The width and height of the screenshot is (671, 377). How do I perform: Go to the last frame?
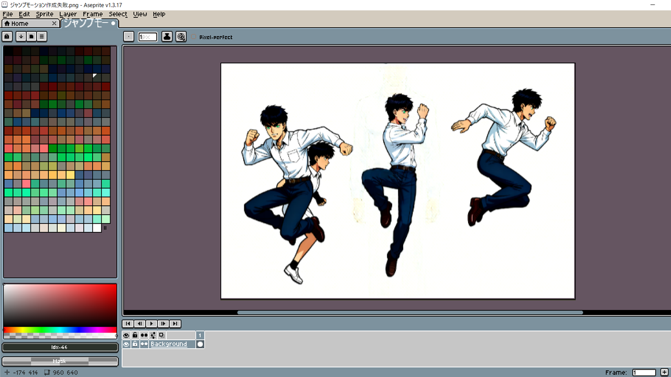175,324
